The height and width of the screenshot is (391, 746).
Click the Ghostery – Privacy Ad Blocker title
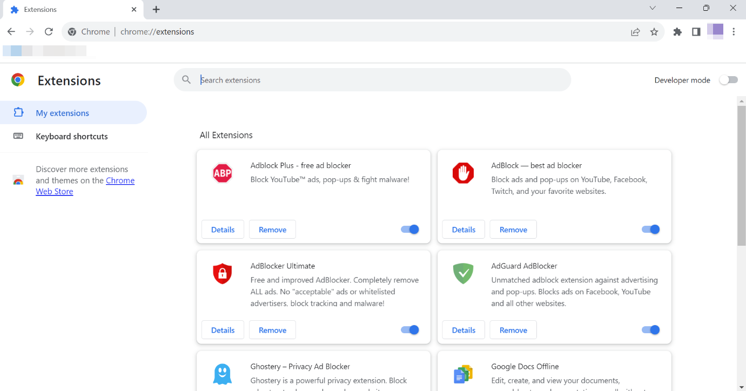[300, 367]
